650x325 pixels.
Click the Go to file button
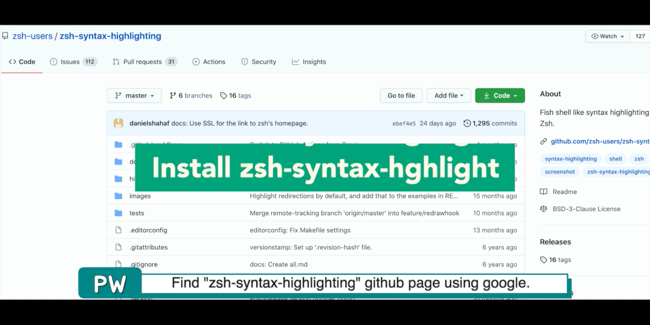tap(401, 95)
